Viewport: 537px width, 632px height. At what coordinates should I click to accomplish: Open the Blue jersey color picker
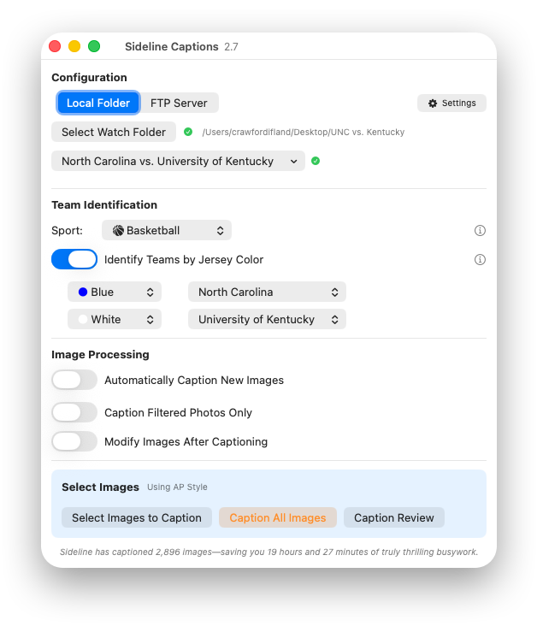point(115,292)
